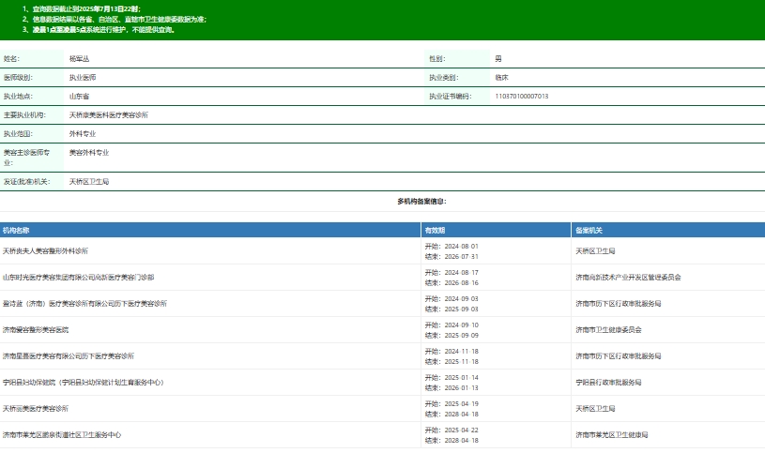Select start date 2025-01-14
The width and height of the screenshot is (765, 453).
461,378
